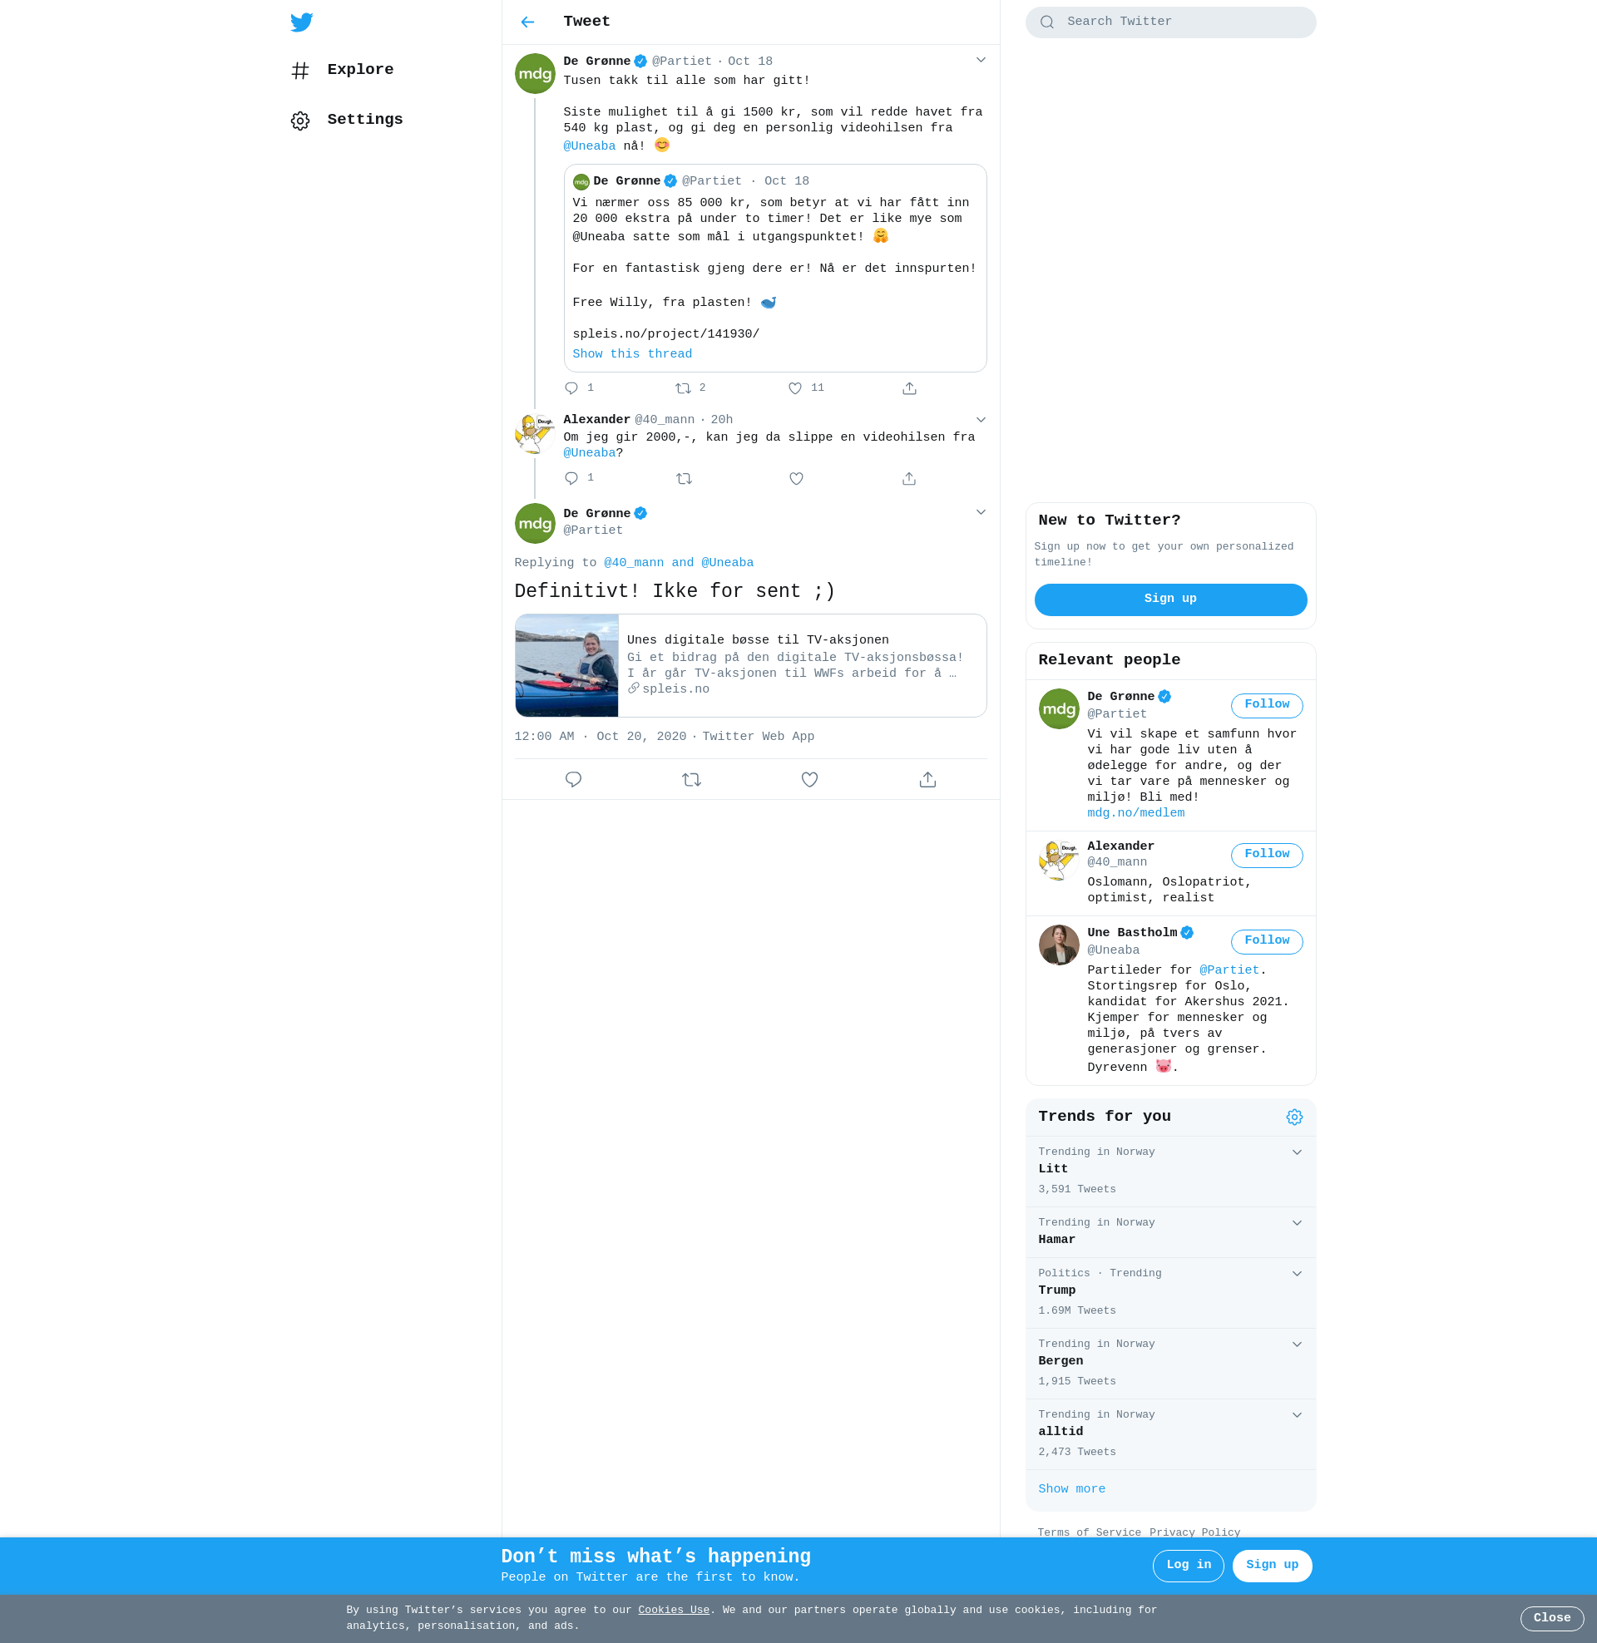Click Log in on the bottom banner
Image resolution: width=1597 pixels, height=1643 pixels.
pos(1188,1566)
